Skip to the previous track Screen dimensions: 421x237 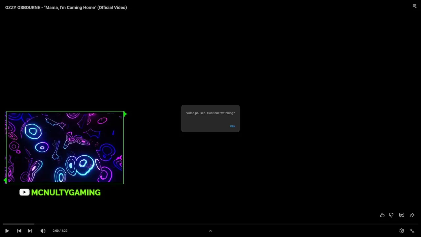19,231
